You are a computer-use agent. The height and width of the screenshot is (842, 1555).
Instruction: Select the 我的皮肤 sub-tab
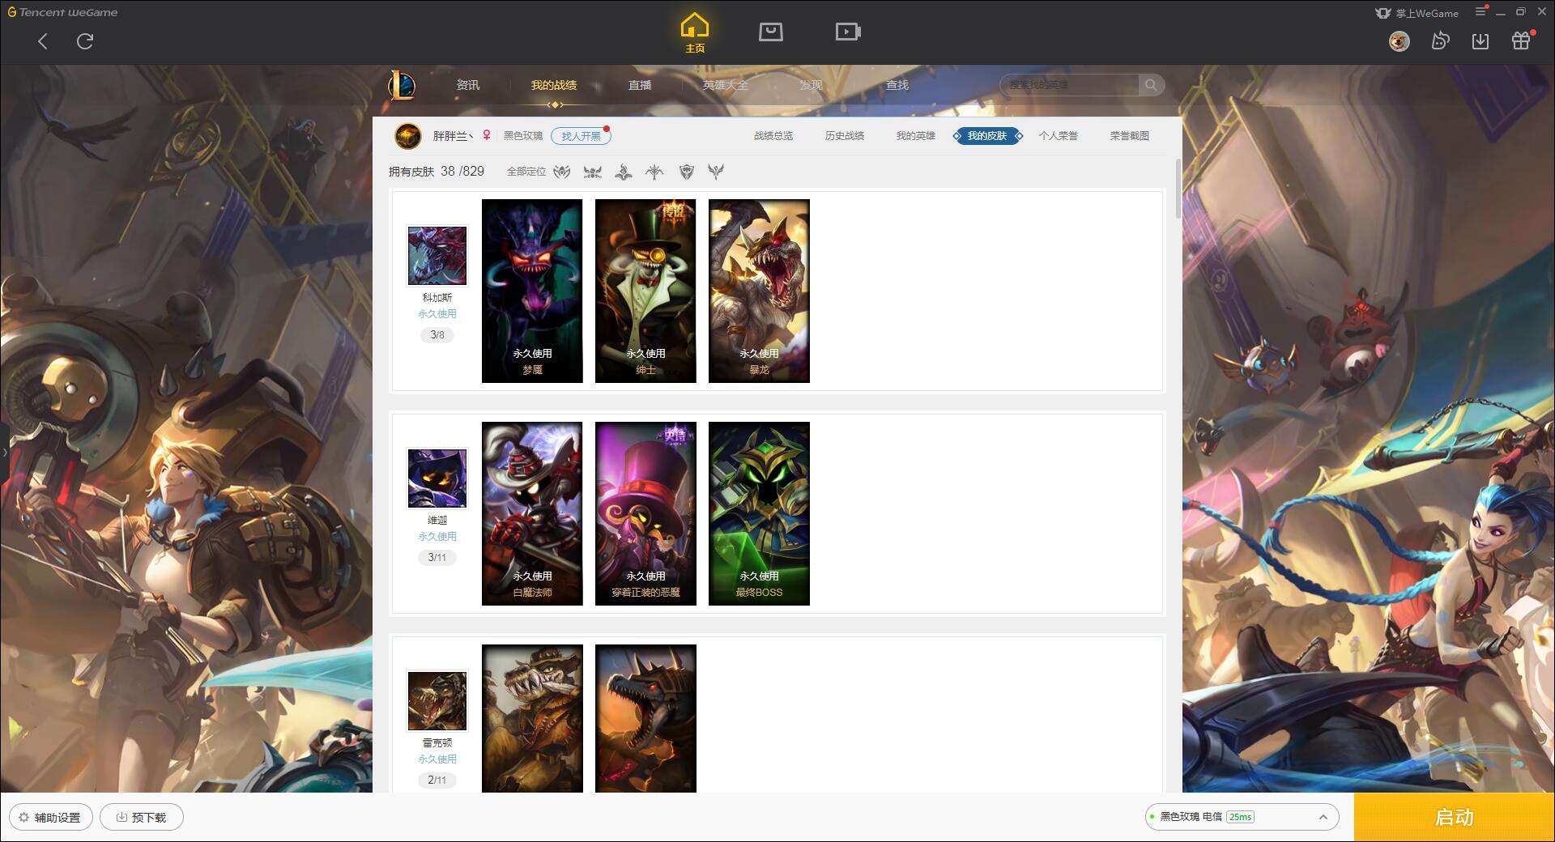[987, 136]
